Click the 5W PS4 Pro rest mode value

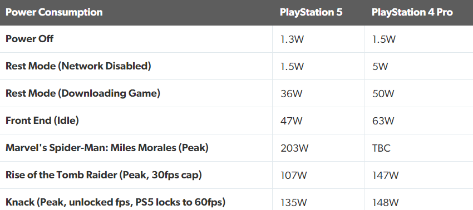[x=380, y=67]
